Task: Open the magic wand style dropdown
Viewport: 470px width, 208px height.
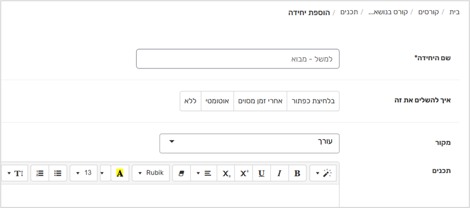Action: pyautogui.click(x=323, y=173)
